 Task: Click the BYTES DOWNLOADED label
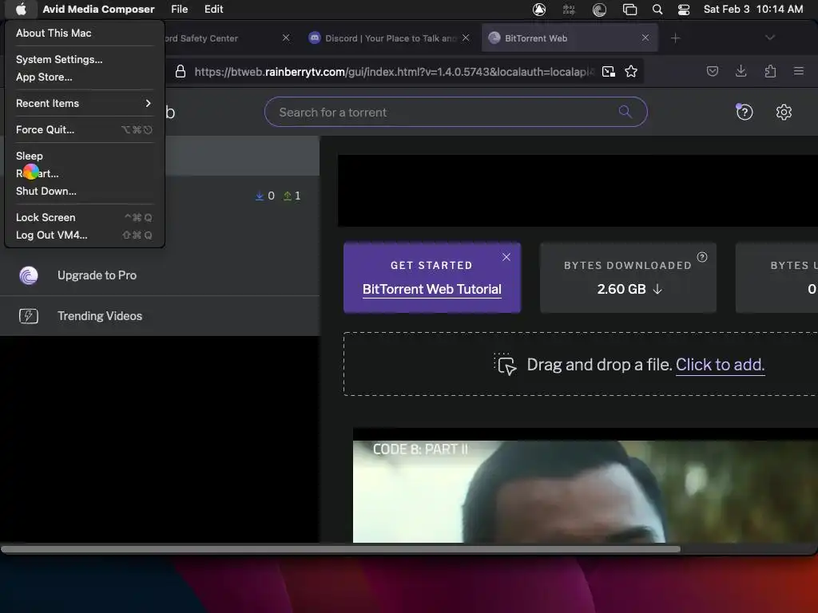[x=628, y=265]
